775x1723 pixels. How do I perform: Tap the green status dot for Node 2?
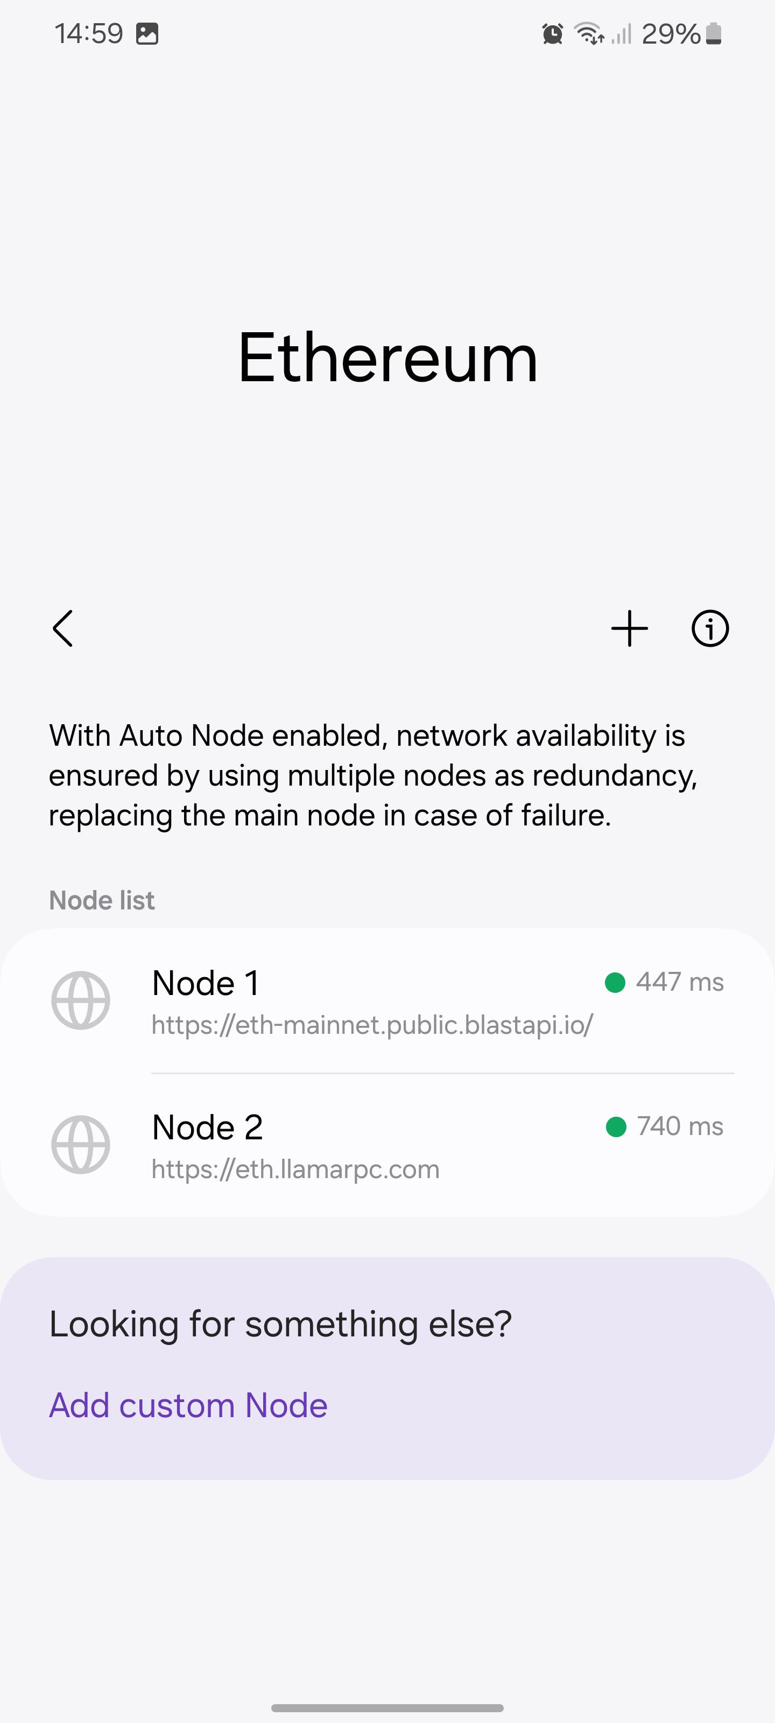click(616, 1126)
